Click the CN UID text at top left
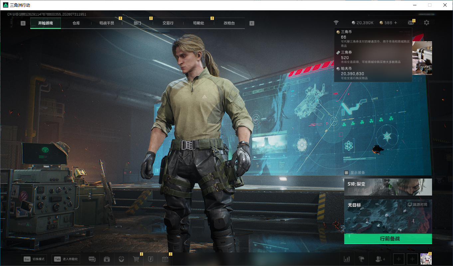The height and width of the screenshot is (266, 453). pyautogui.click(x=47, y=14)
